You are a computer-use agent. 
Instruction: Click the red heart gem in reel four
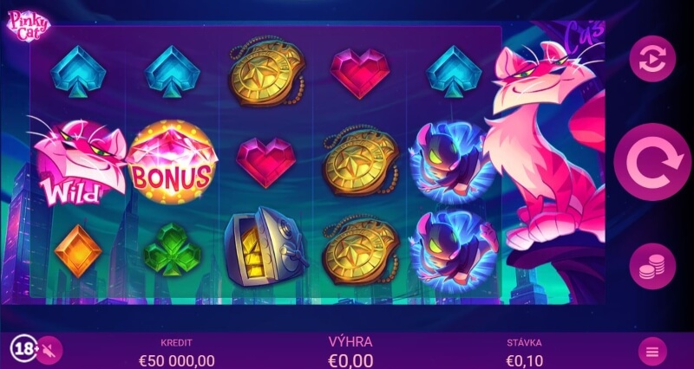[x=360, y=74]
